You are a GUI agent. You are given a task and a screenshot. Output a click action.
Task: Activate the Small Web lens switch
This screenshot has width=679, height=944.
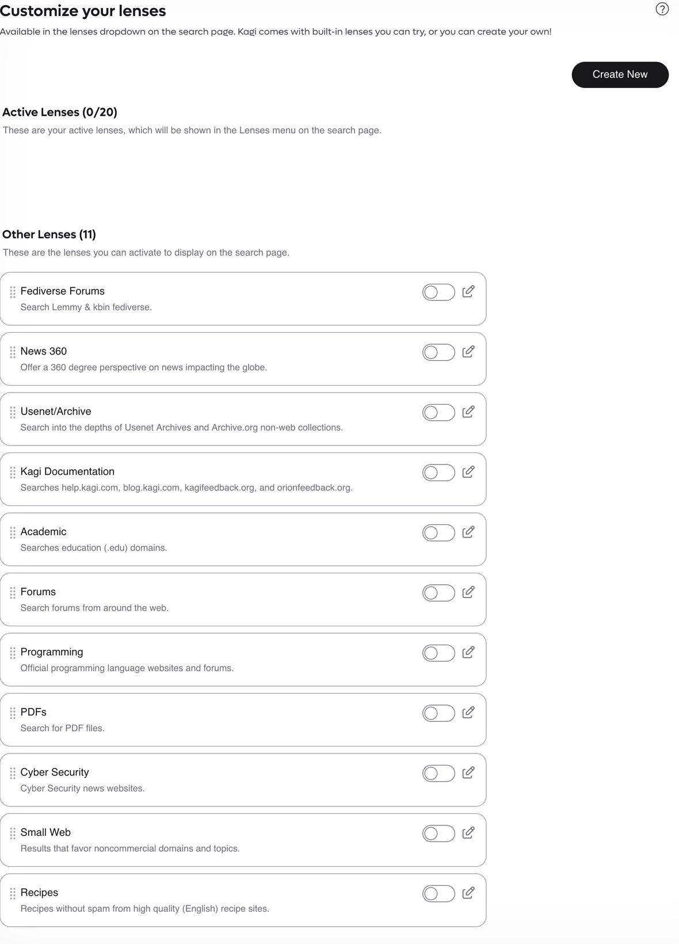(438, 833)
